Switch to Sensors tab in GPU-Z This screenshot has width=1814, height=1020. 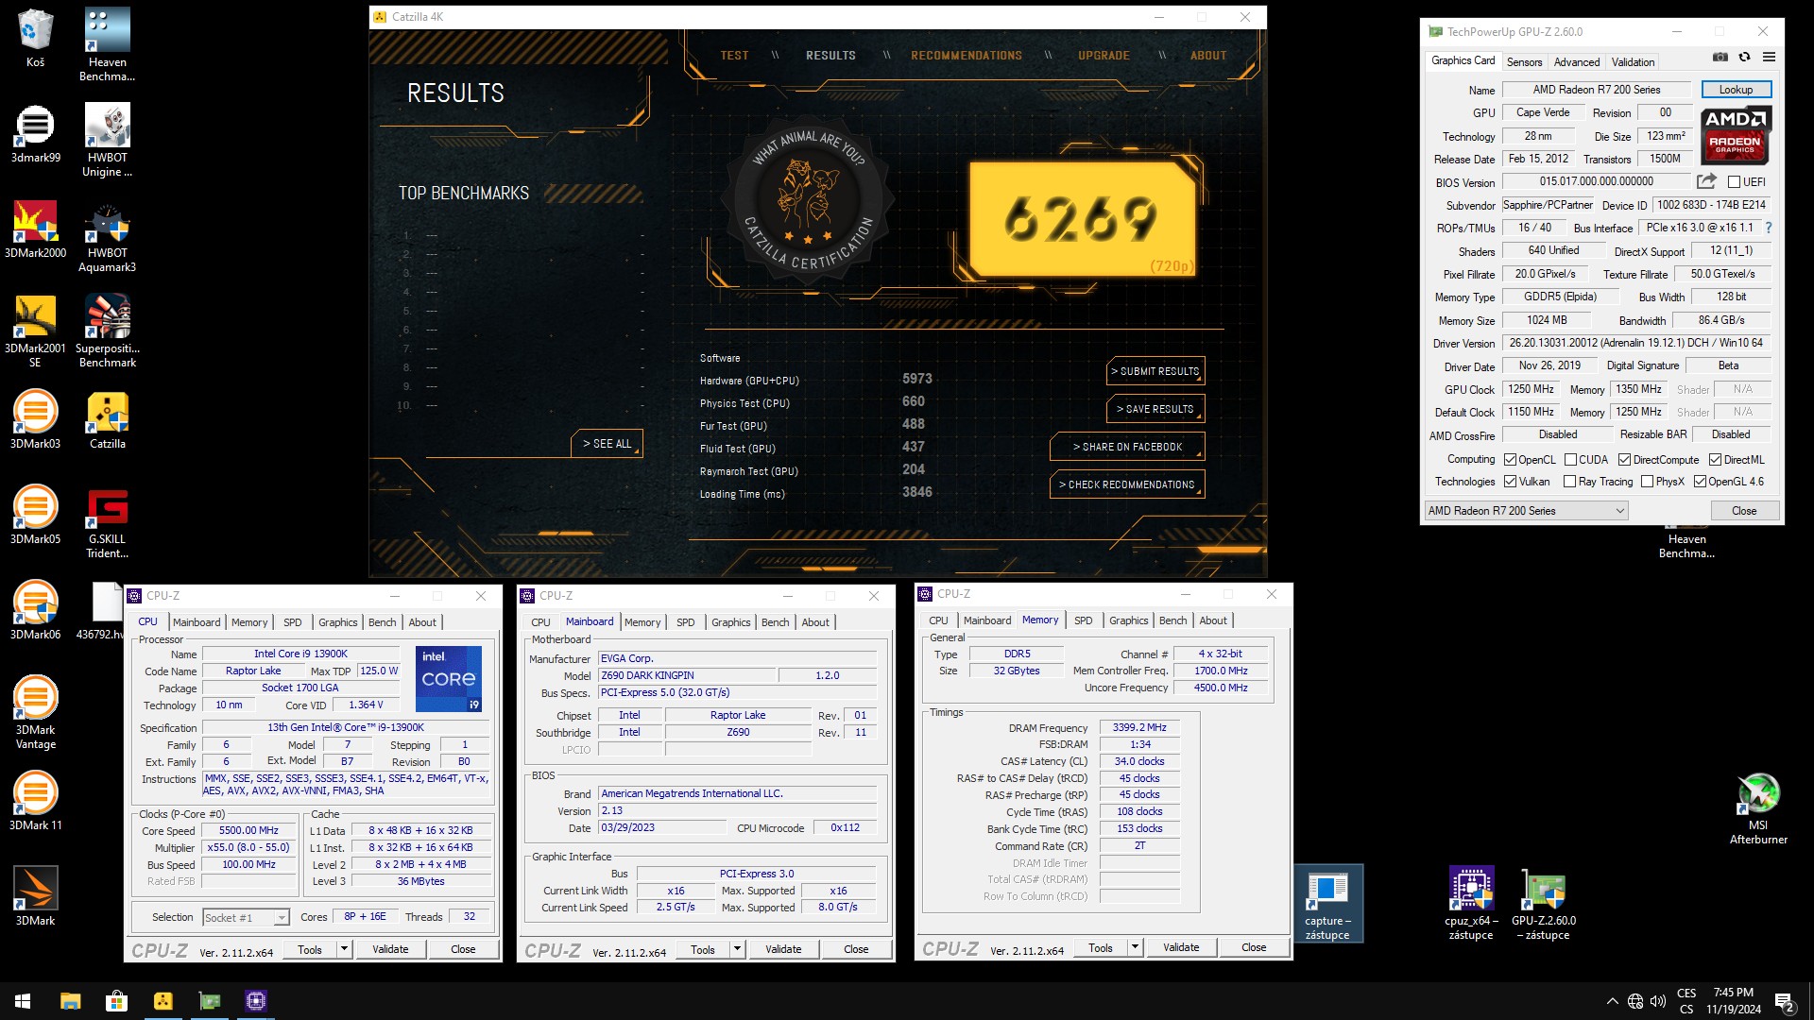click(1524, 62)
